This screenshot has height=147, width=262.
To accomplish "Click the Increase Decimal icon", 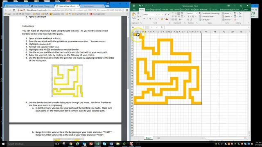I will pos(188,20).
